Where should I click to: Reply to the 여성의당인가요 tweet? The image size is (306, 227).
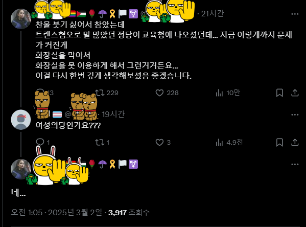coord(43,143)
